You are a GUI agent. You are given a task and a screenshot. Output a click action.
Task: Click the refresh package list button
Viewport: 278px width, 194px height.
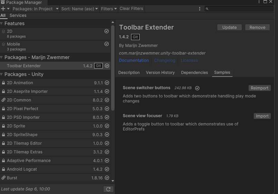point(108,189)
